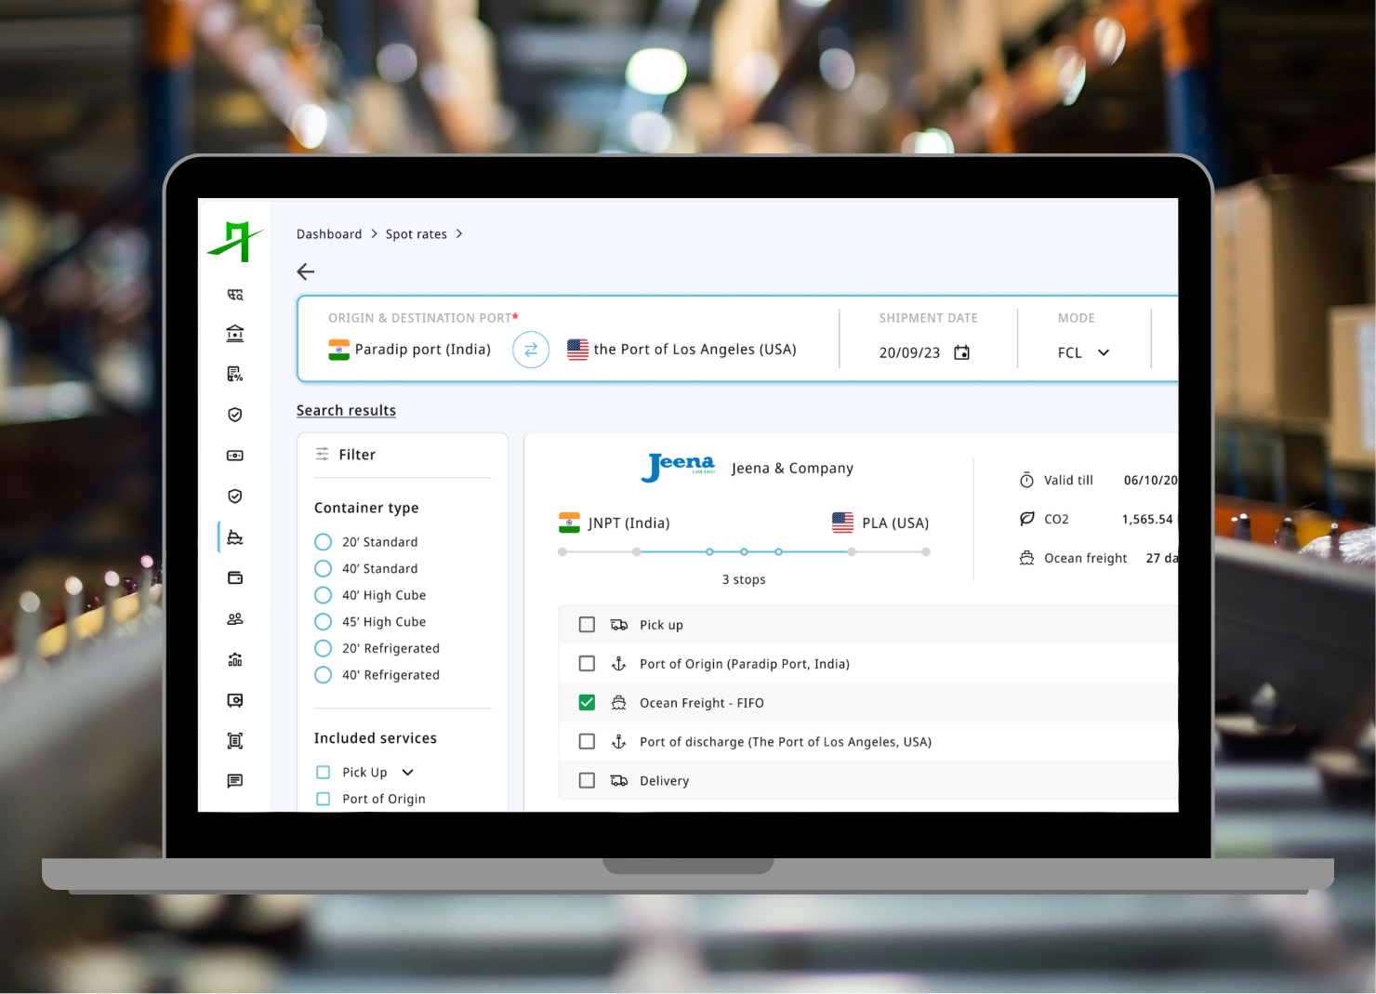
Task: Click shield icon just above banknote icon
Action: (x=235, y=415)
